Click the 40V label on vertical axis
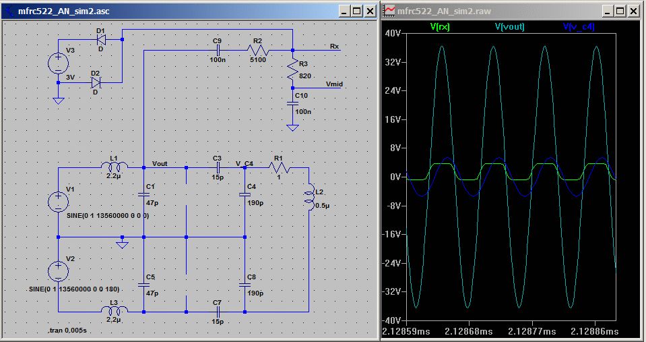 (393, 33)
